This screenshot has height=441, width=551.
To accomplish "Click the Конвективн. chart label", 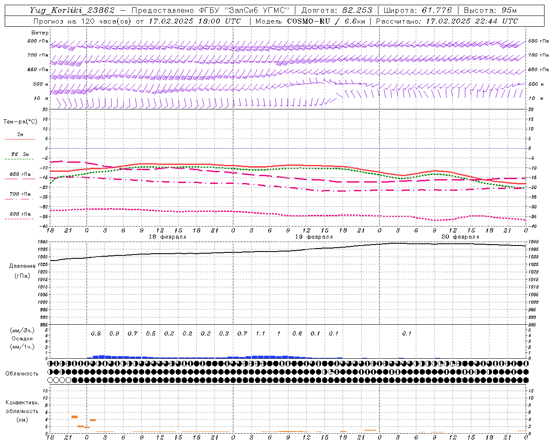I will [x=22, y=403].
